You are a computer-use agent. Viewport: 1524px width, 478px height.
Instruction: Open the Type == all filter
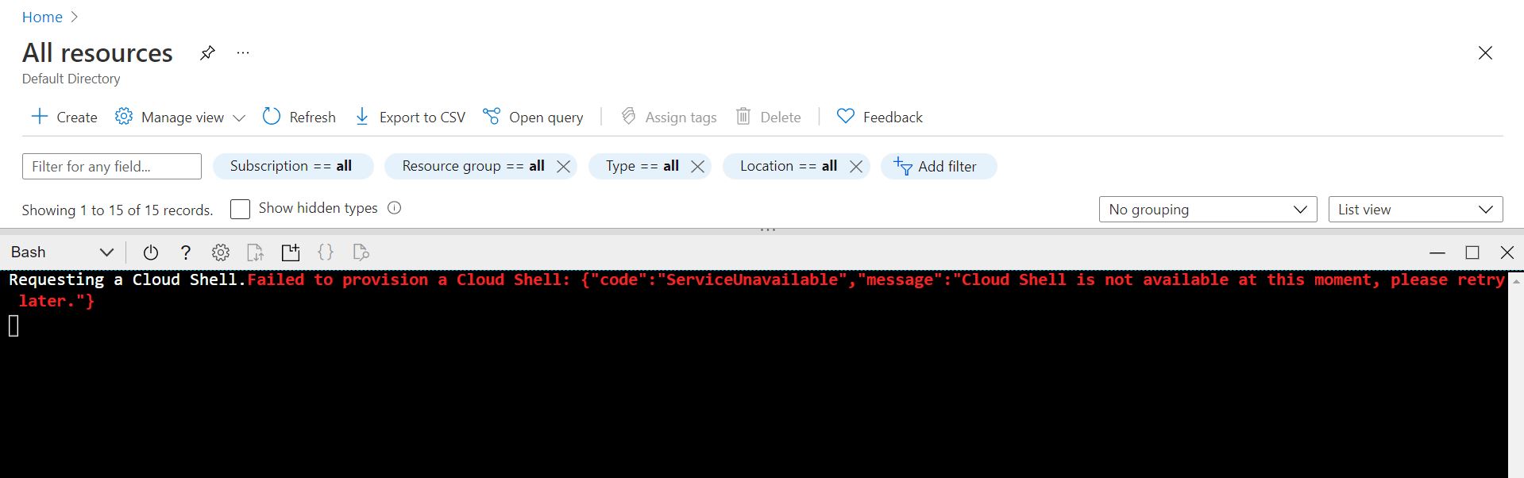tap(642, 166)
